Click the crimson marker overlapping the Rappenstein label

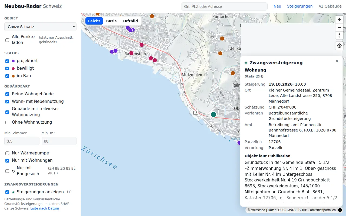click(131, 53)
